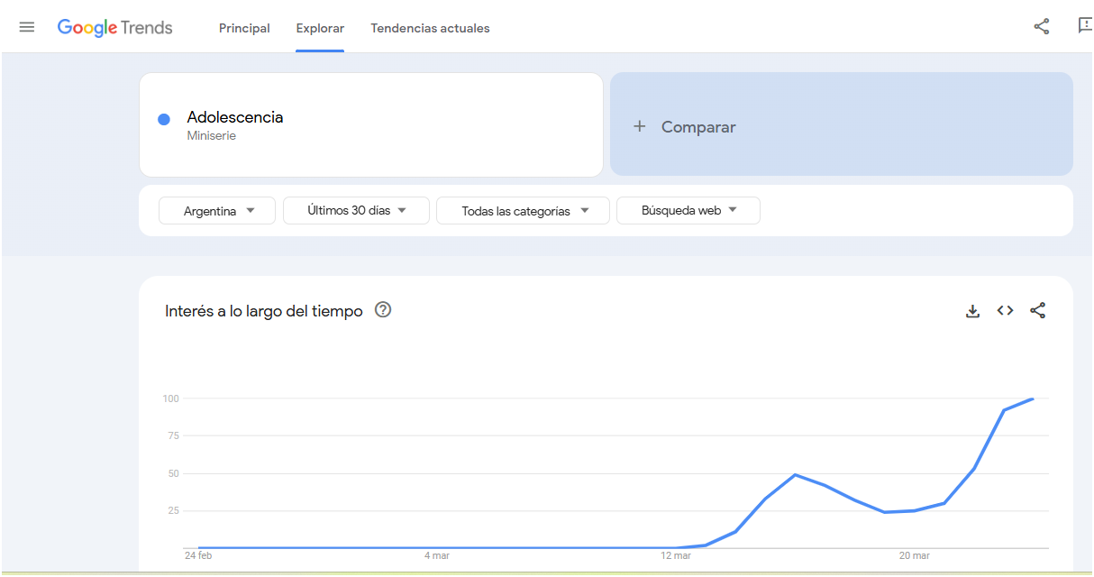Click the chart line's peak at 100

[1032, 398]
